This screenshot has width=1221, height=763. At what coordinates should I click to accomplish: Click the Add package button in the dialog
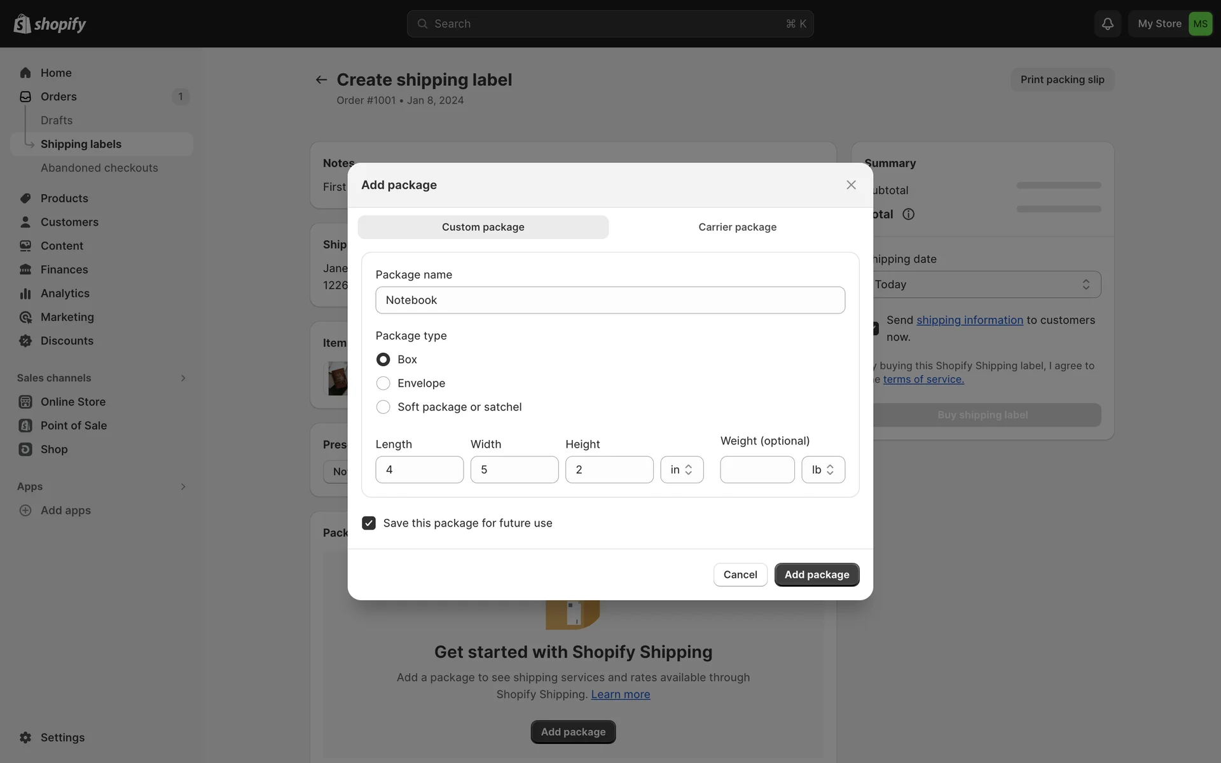tap(817, 575)
